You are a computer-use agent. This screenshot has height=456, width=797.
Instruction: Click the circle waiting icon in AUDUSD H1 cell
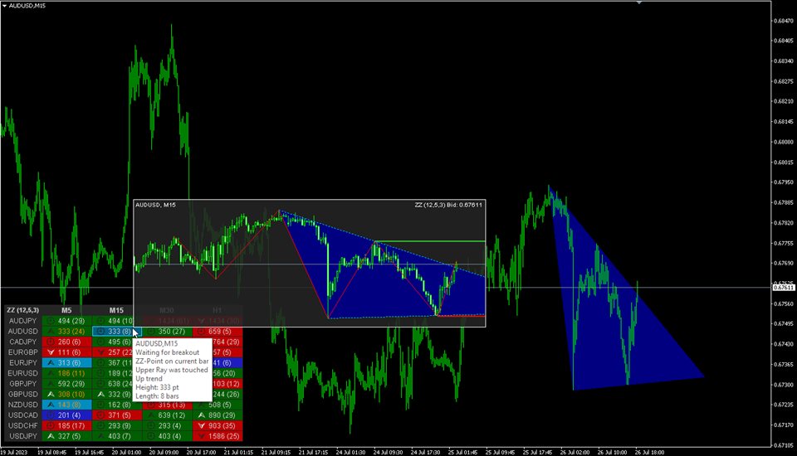pos(201,332)
